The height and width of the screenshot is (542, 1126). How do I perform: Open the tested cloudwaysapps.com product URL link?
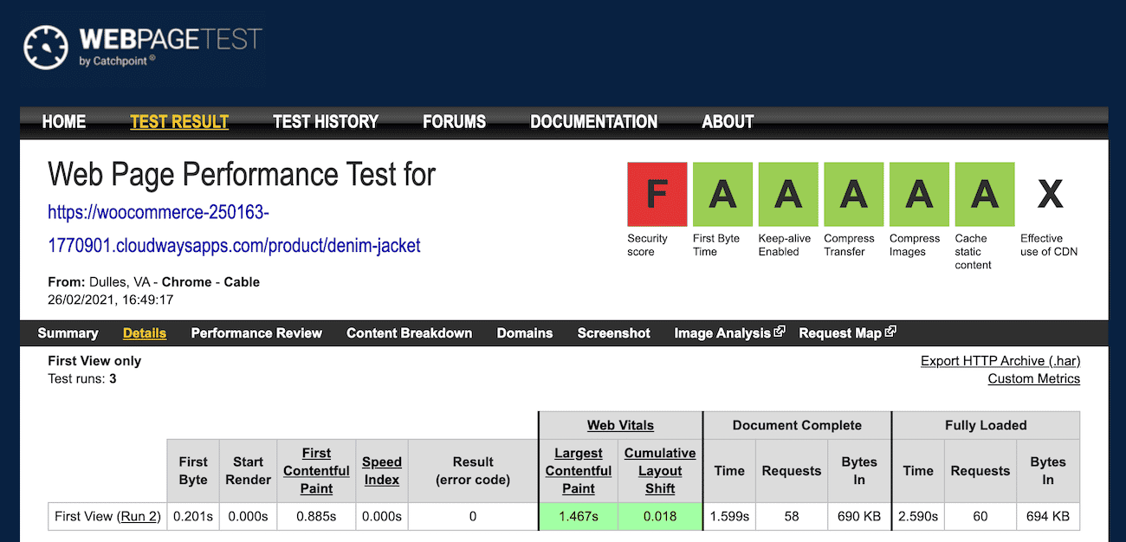234,229
